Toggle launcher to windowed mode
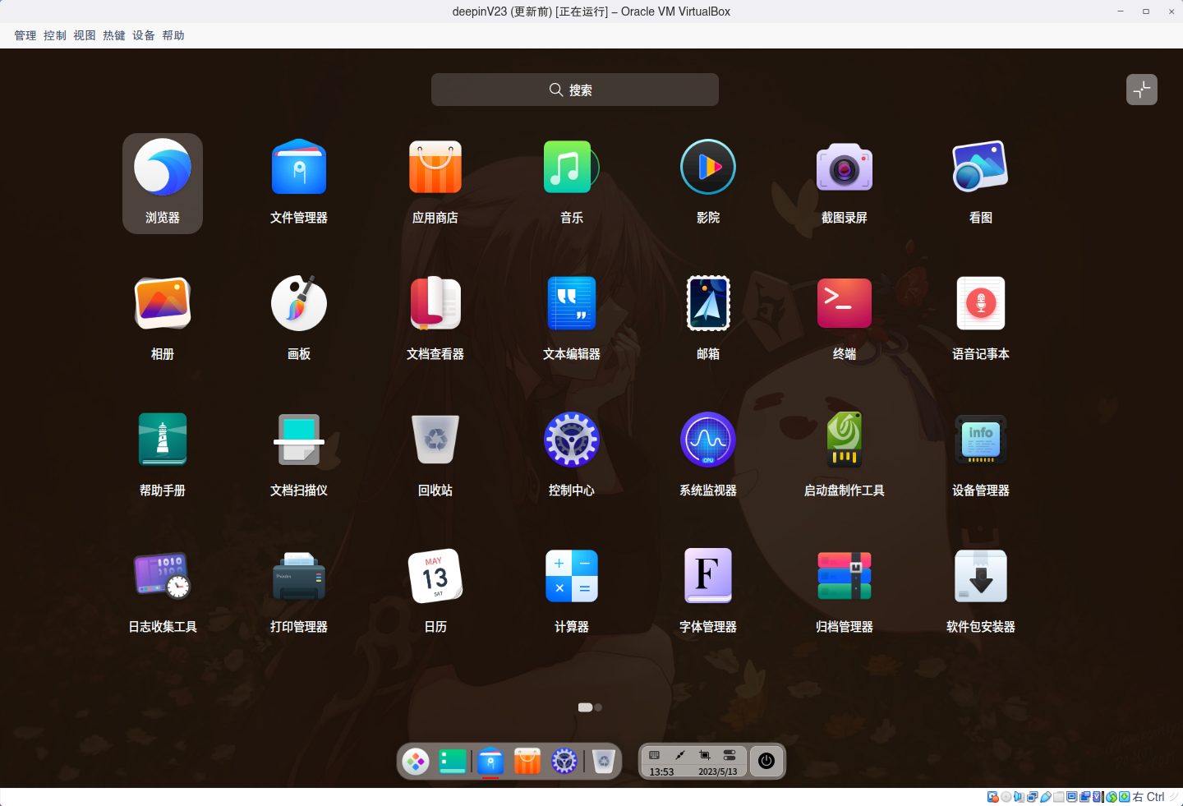 (x=1141, y=90)
